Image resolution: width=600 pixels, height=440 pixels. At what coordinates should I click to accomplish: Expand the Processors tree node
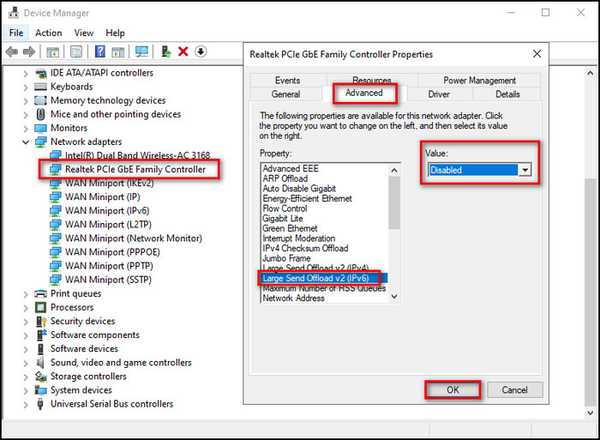[x=26, y=308]
